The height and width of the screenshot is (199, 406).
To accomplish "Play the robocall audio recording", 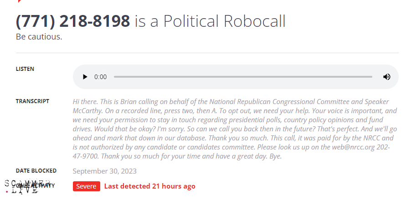I will pos(85,77).
